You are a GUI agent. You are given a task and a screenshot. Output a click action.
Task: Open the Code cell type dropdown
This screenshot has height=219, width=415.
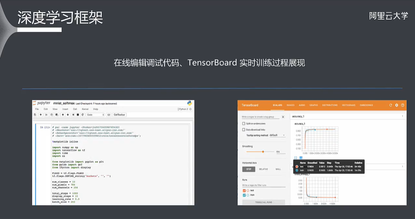pos(95,115)
